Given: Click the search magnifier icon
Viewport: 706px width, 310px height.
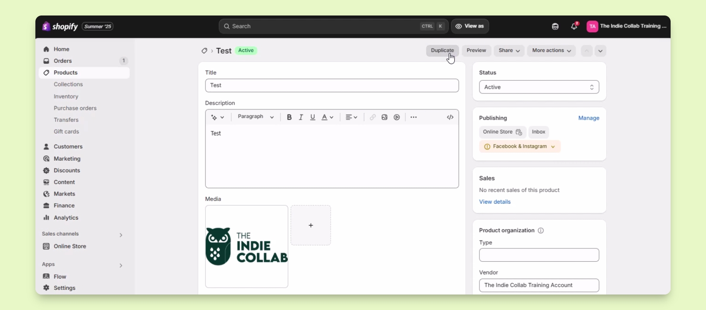Looking at the screenshot, I should pyautogui.click(x=227, y=26).
